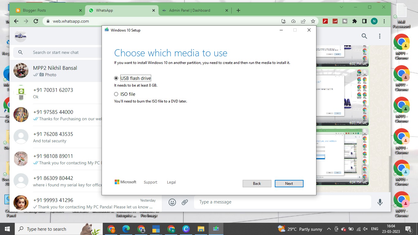Open the Canva app in the taskbar

[186, 229]
